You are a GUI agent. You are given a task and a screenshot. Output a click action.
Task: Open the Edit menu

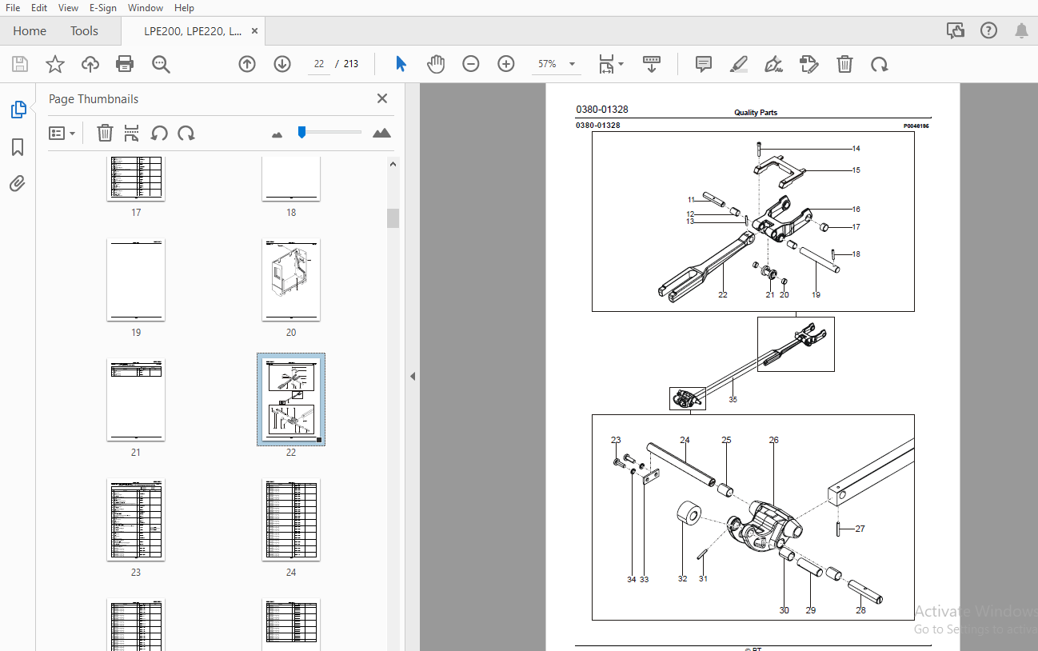click(39, 7)
